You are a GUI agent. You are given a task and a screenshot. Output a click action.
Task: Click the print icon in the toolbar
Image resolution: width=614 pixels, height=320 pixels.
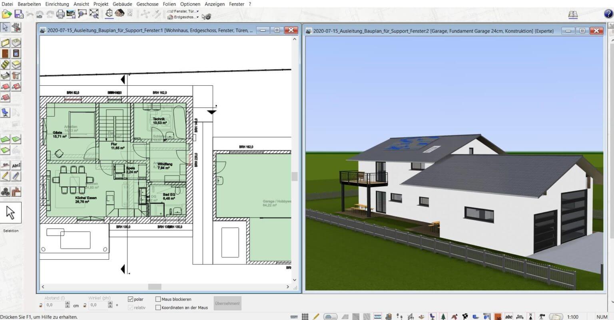pos(61,13)
